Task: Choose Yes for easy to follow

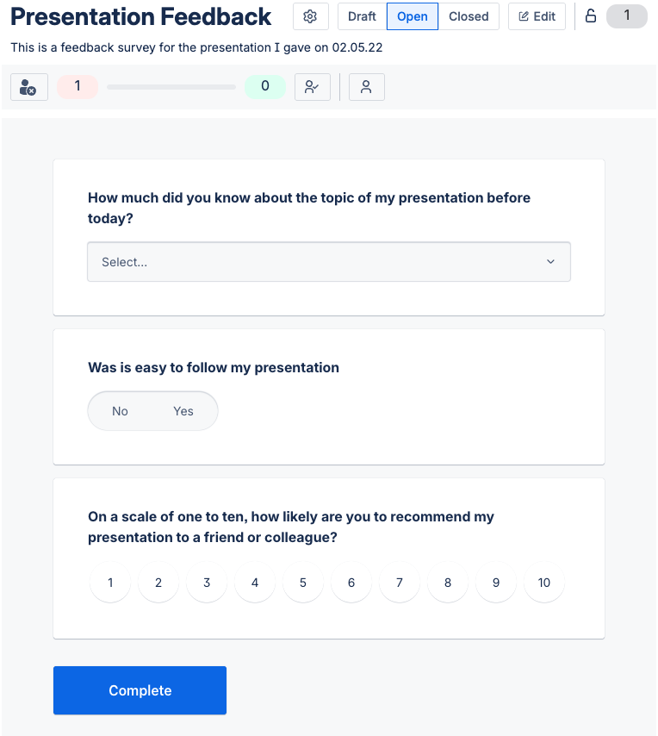Action: 183,411
